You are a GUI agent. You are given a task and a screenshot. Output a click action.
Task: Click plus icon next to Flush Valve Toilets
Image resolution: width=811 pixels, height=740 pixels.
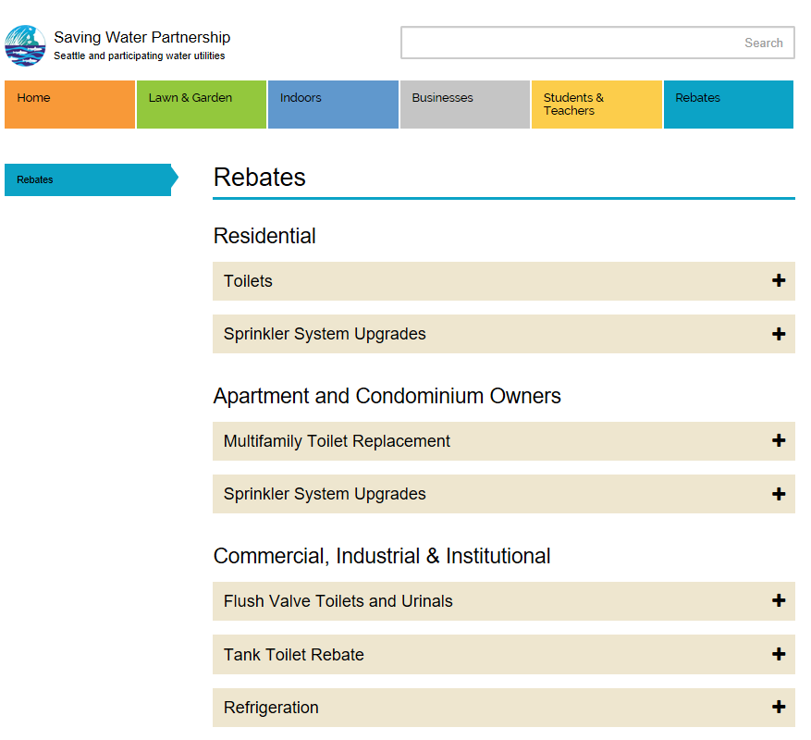pos(779,601)
